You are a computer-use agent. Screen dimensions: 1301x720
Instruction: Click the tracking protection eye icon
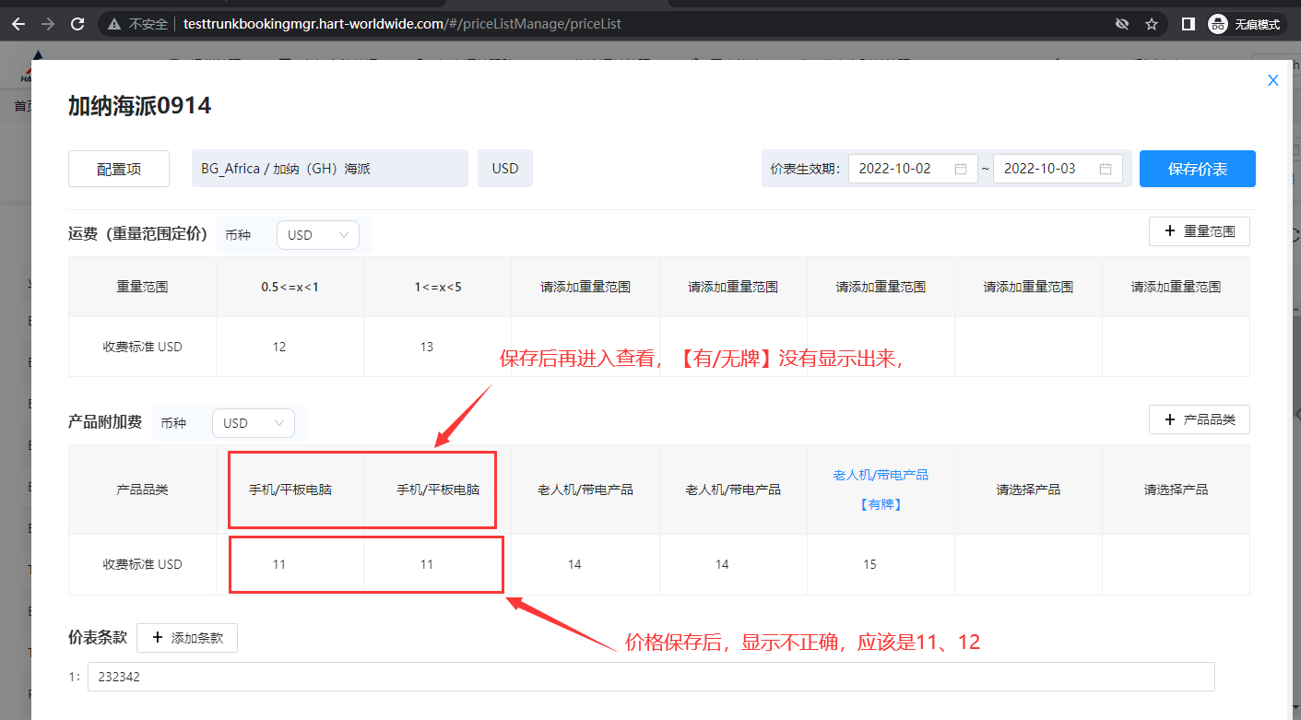[x=1121, y=24]
